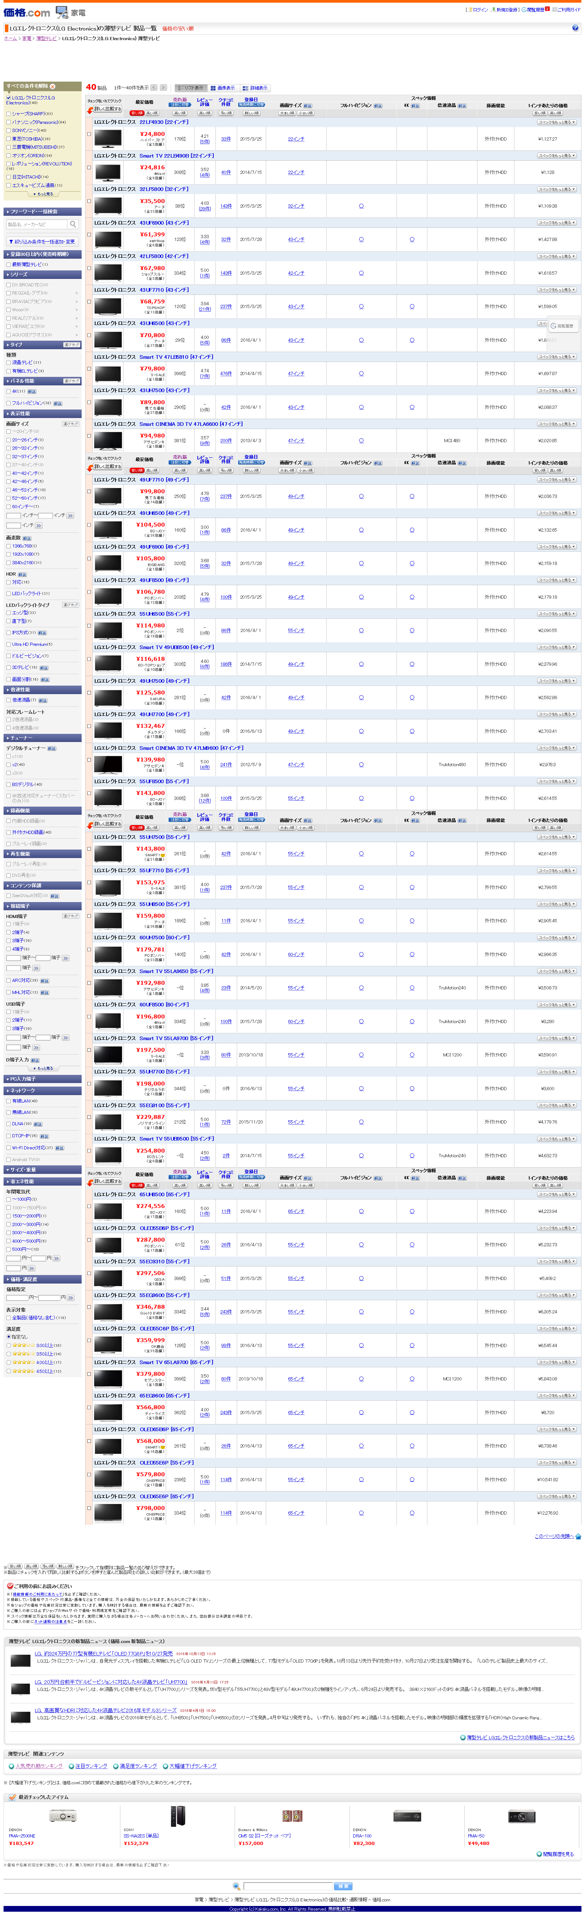Click the blue help question mark icon

click(575, 28)
